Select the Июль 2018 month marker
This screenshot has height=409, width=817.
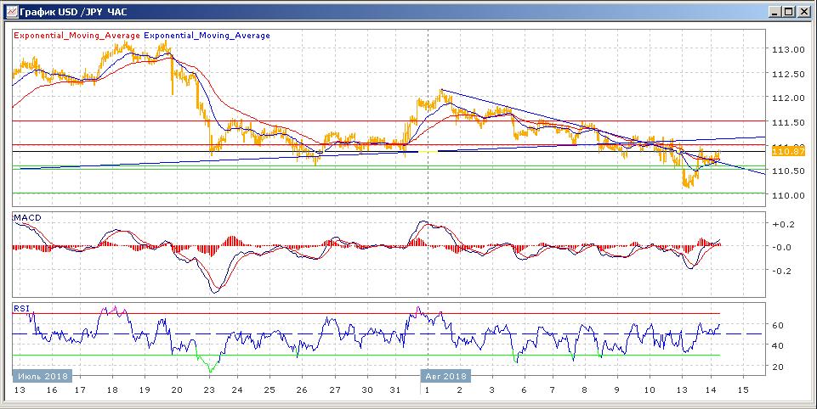pos(42,375)
